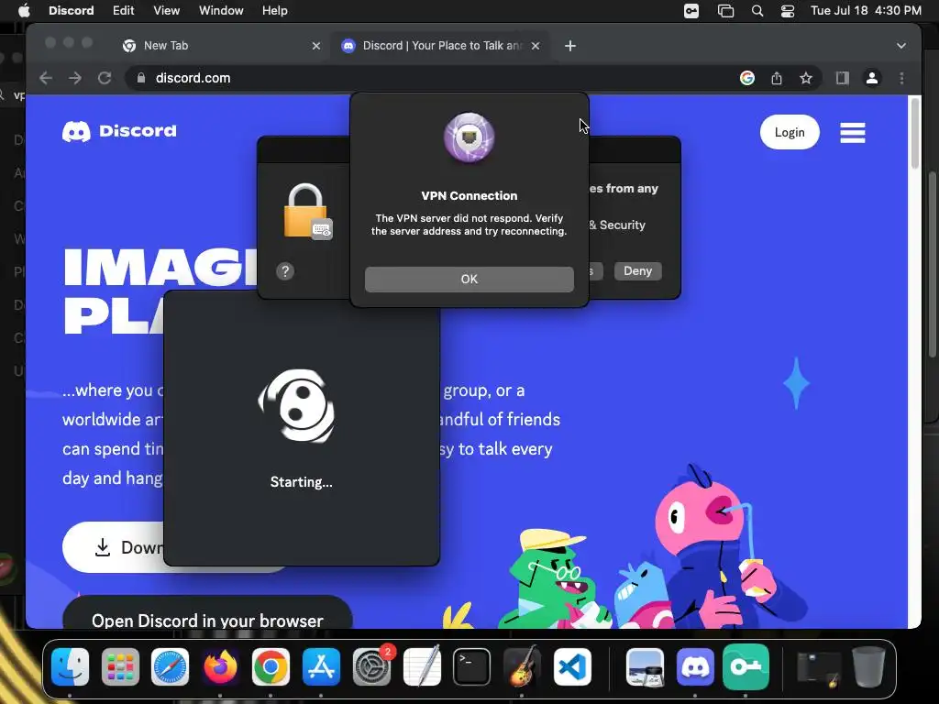Open Discord app from the Dock

695,666
